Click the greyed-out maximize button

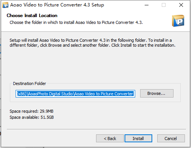164,5
